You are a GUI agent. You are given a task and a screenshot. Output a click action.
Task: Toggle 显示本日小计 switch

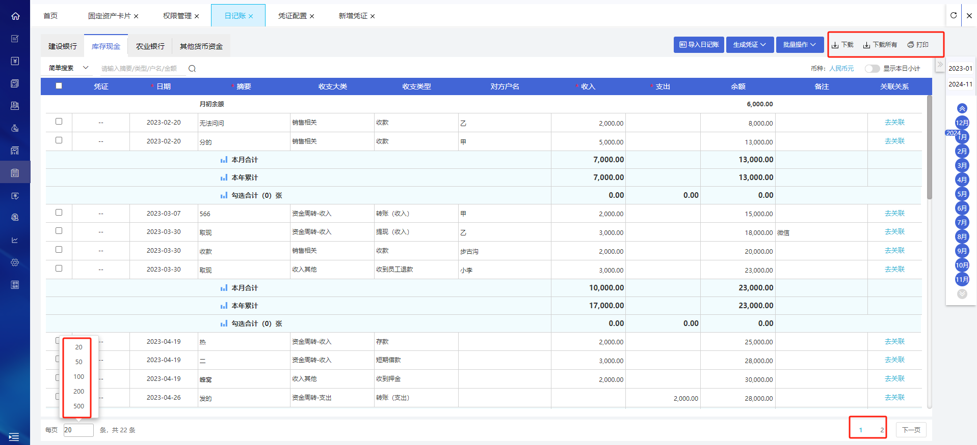pos(872,69)
